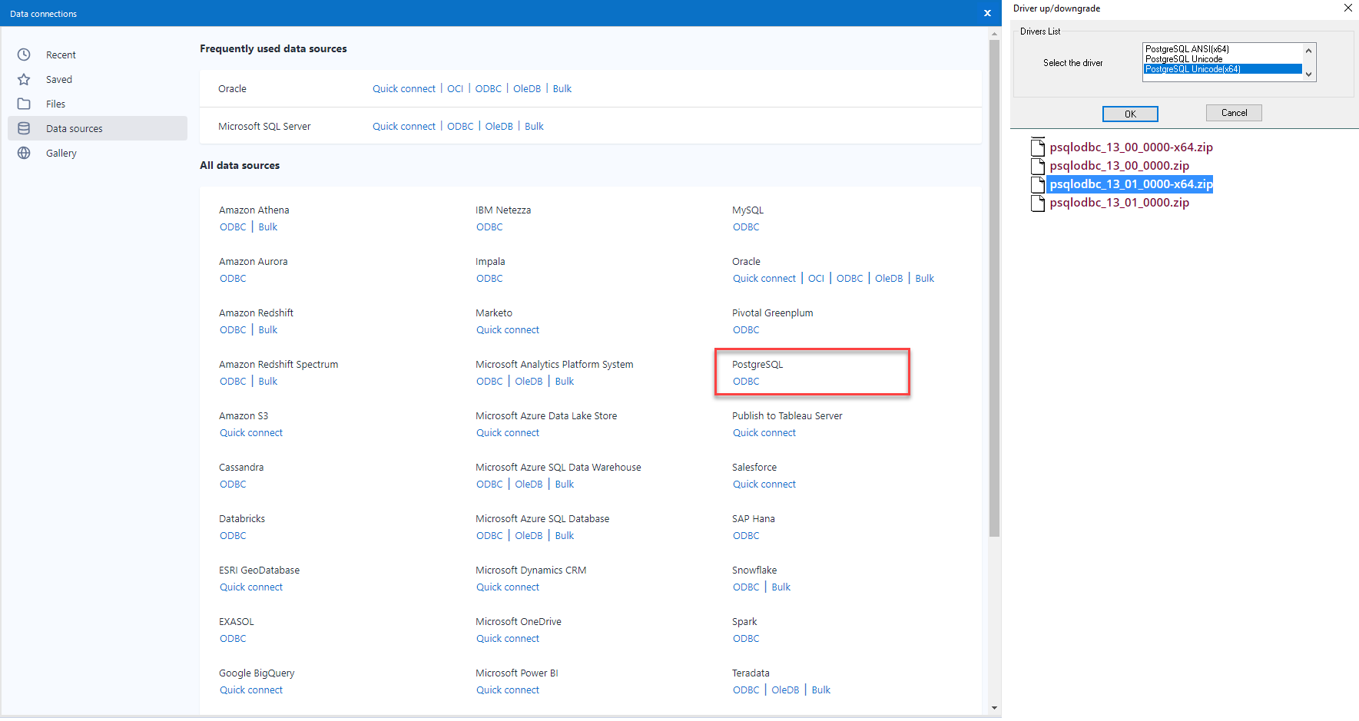Click Quick connect under Salesforce
Image resolution: width=1359 pixels, height=721 pixels.
coord(764,485)
